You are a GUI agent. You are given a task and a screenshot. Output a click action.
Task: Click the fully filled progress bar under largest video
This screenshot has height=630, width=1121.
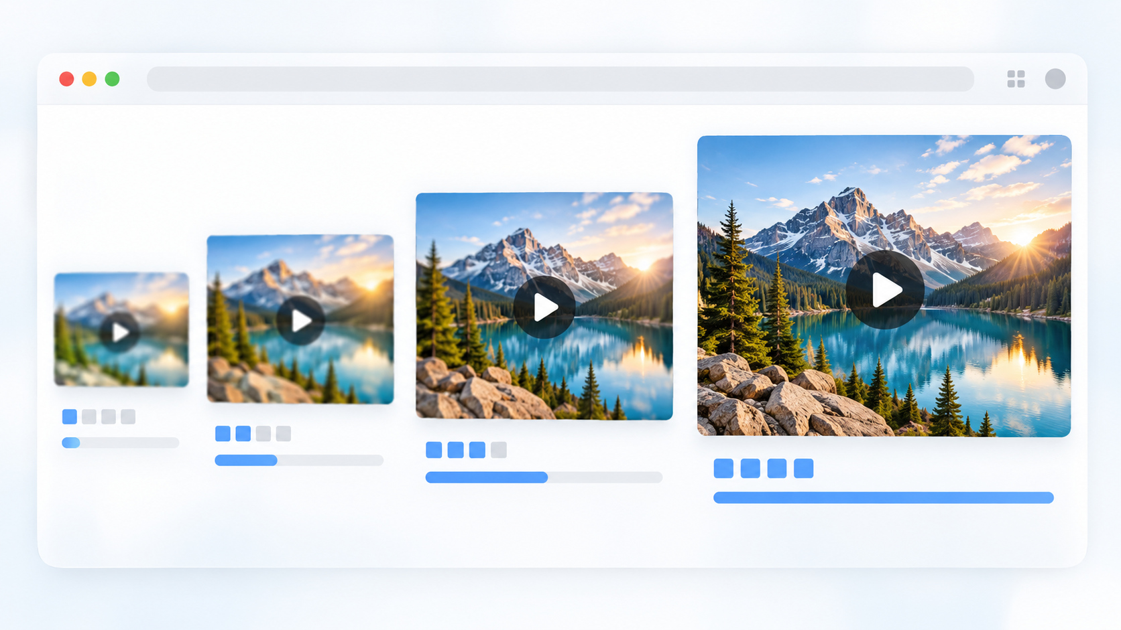pos(884,497)
